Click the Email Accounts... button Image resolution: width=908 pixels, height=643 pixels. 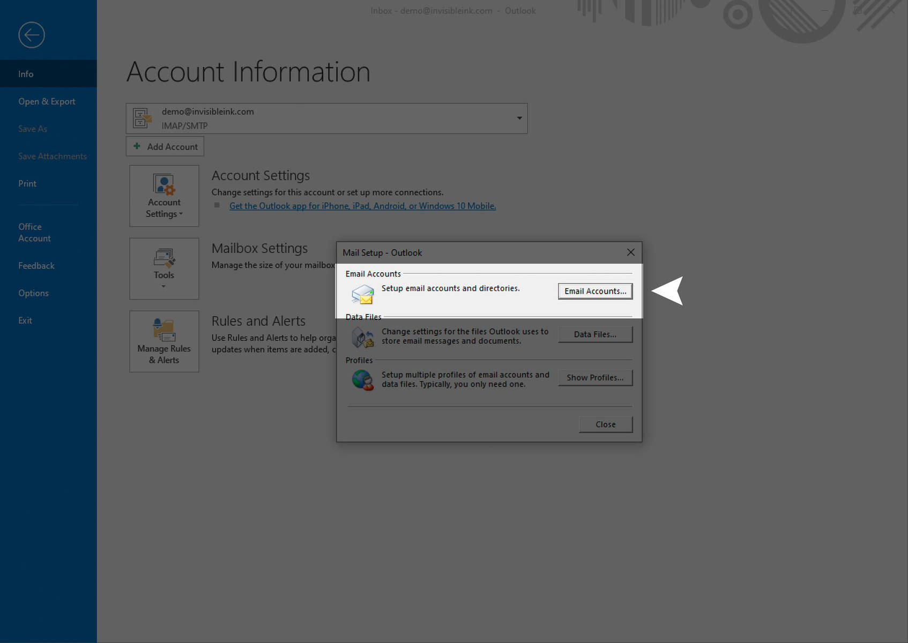tap(595, 291)
